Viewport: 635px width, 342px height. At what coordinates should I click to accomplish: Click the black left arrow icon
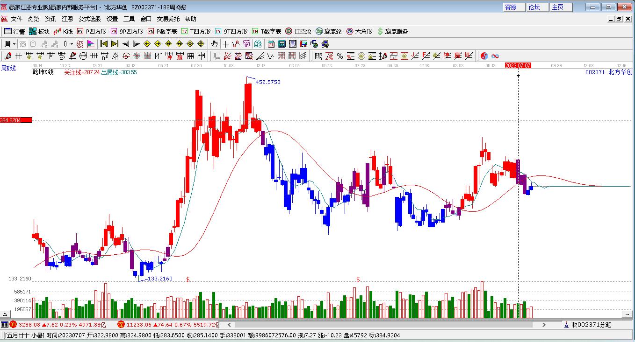(x=126, y=44)
